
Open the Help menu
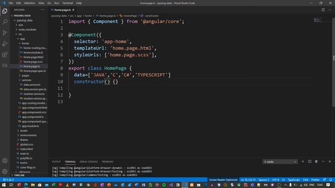79,3
